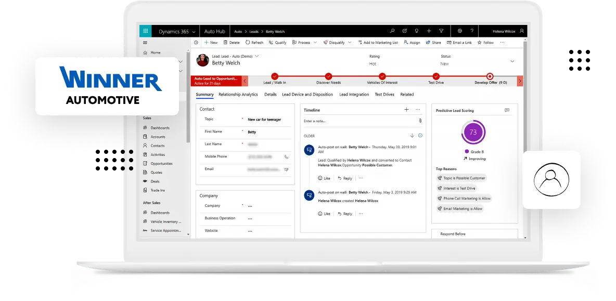Image resolution: width=616 pixels, height=301 pixels.
Task: Toggle the hamburger navigation menu
Action: pyautogui.click(x=145, y=43)
